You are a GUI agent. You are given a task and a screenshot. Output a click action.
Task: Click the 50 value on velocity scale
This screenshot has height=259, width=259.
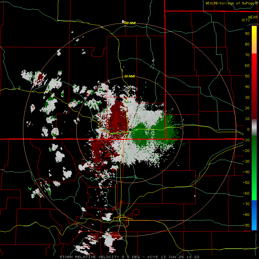[x=247, y=76]
